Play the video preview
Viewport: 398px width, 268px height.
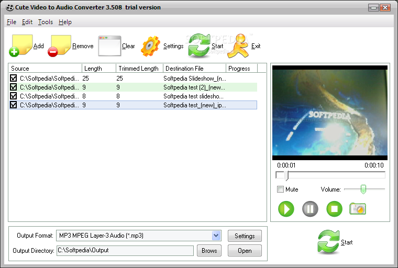(286, 209)
